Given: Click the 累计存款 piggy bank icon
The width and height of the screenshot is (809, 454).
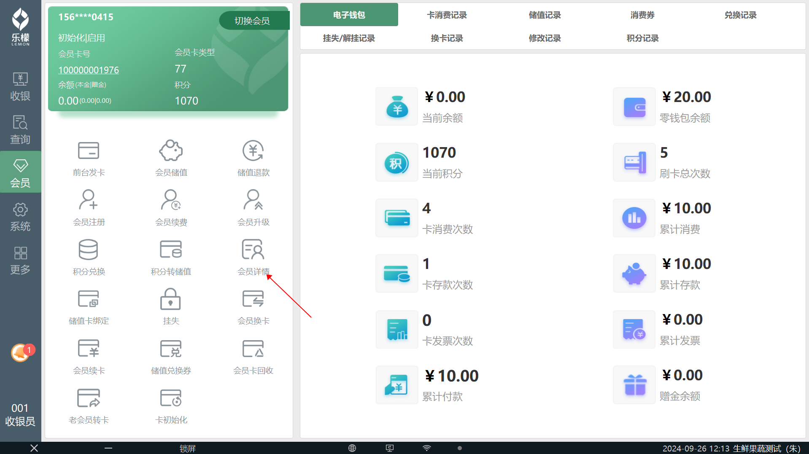Looking at the screenshot, I should (x=634, y=274).
